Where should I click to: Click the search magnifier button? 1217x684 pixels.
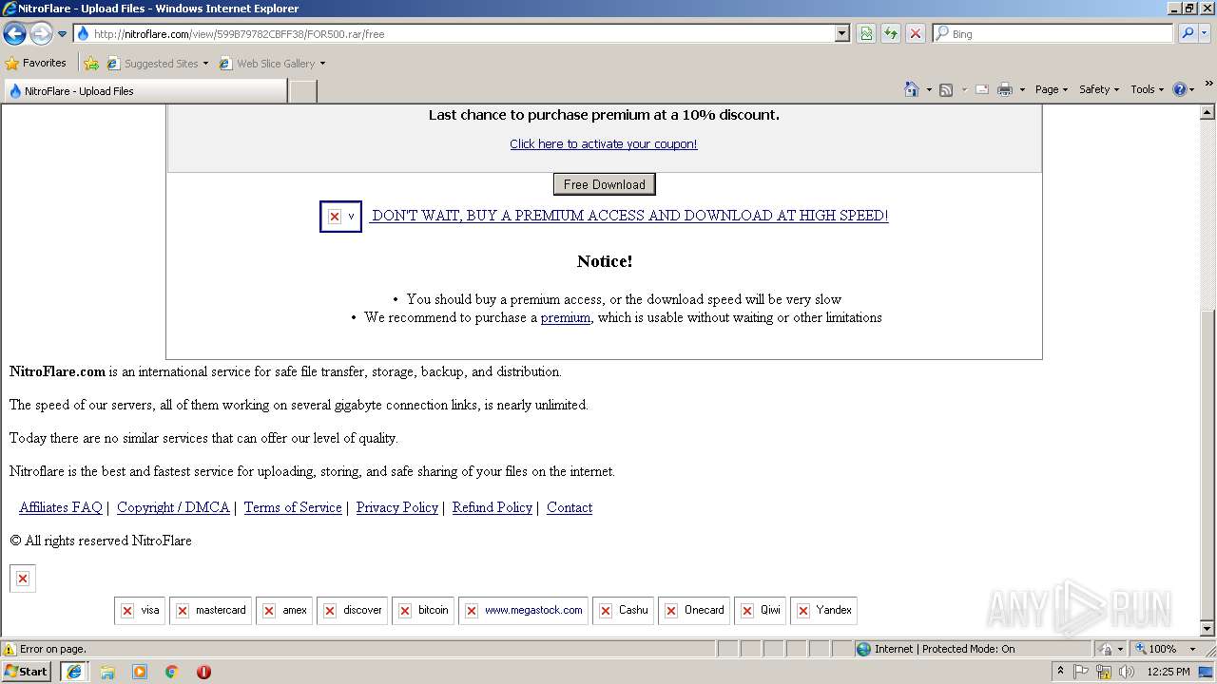coord(1188,33)
